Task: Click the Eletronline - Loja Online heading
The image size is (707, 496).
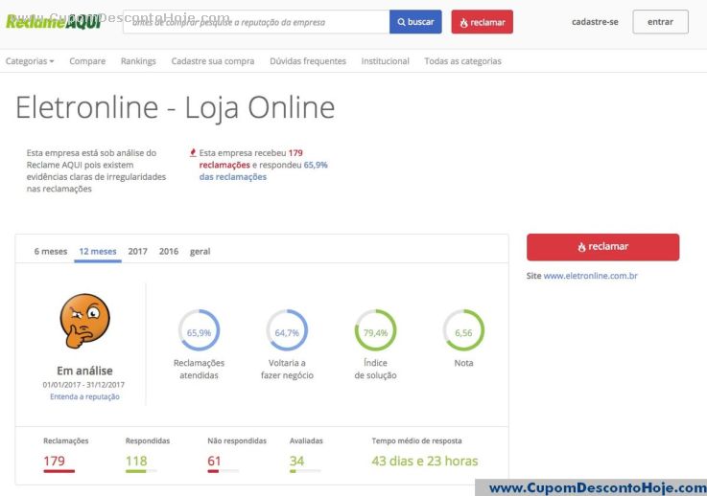Action: [x=175, y=108]
